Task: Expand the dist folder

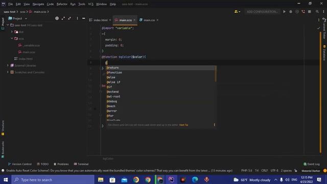Action: click(12, 32)
